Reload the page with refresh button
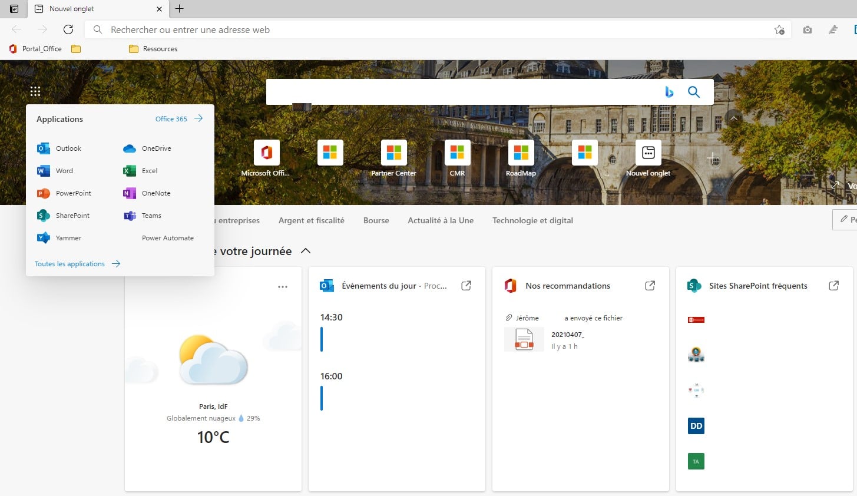 68,29
